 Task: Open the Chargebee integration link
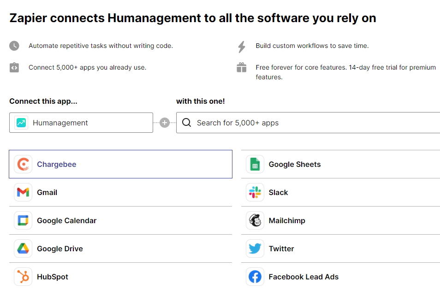pyautogui.click(x=121, y=164)
